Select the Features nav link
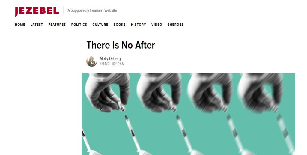 (x=57, y=25)
